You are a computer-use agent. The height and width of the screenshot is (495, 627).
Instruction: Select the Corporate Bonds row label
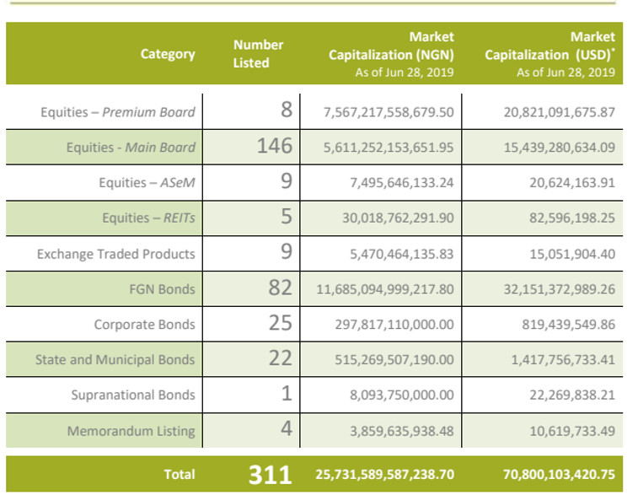144,324
